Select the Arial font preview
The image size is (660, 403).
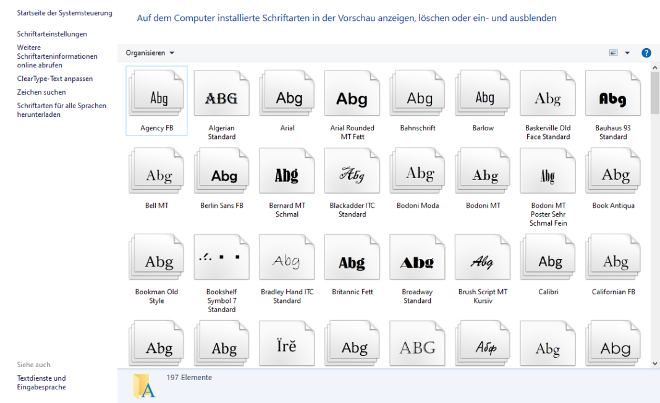pos(286,93)
